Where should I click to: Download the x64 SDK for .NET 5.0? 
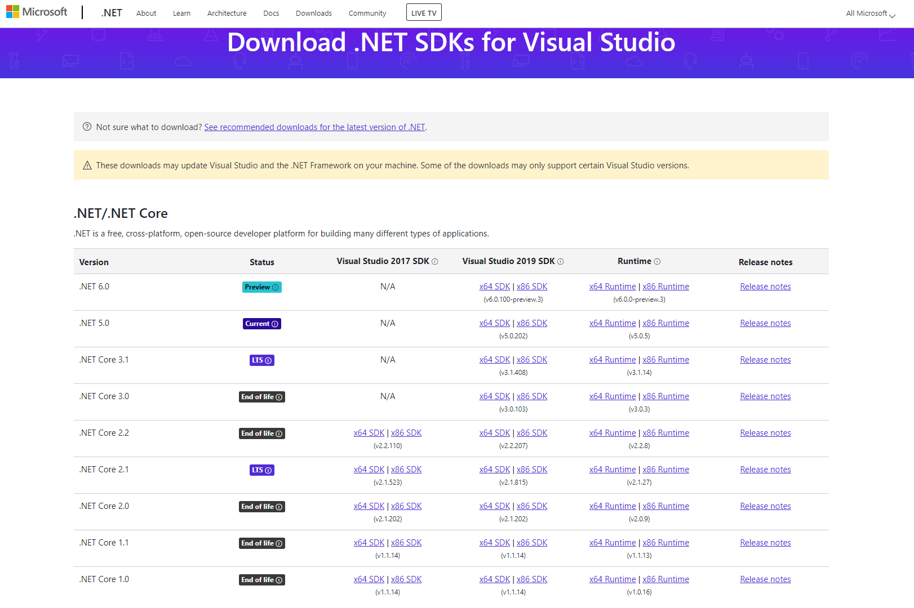click(495, 323)
